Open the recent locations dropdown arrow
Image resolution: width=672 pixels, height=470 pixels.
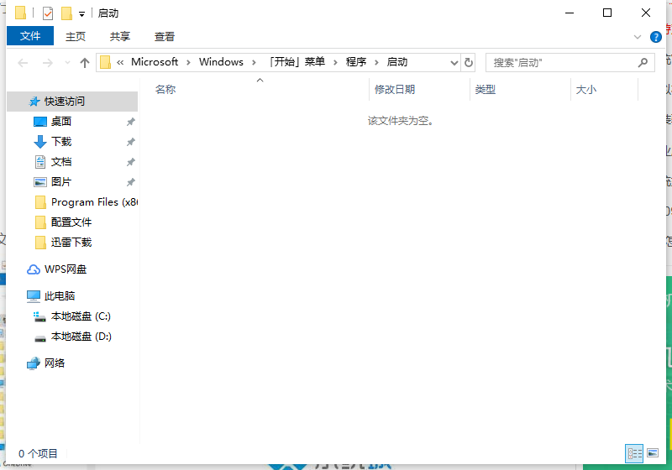click(66, 63)
